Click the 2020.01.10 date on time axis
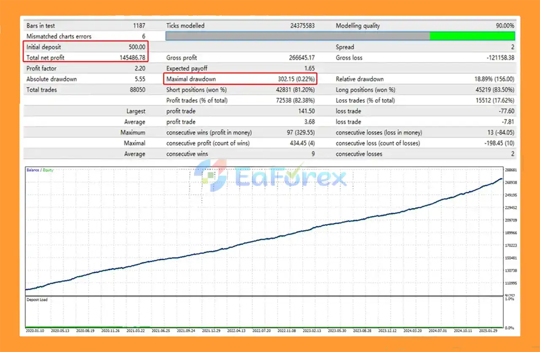This screenshot has height=352, width=540. click(x=35, y=331)
